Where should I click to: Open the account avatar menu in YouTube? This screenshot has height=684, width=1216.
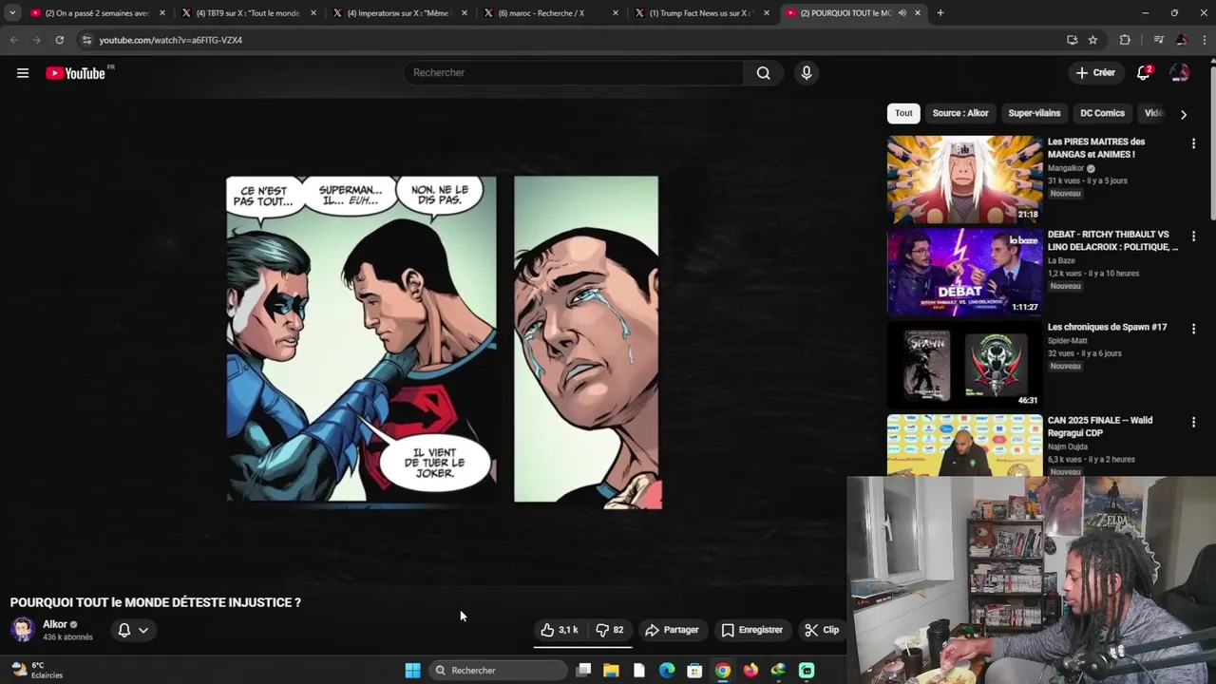pyautogui.click(x=1179, y=73)
